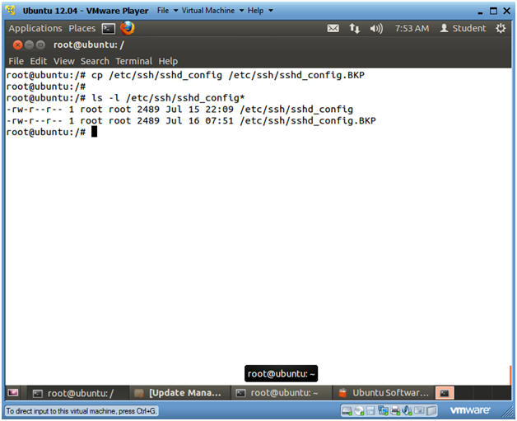This screenshot has height=421, width=517.
Task: Switch to root@ubuntu: ~ taskbar window
Action: [x=282, y=393]
